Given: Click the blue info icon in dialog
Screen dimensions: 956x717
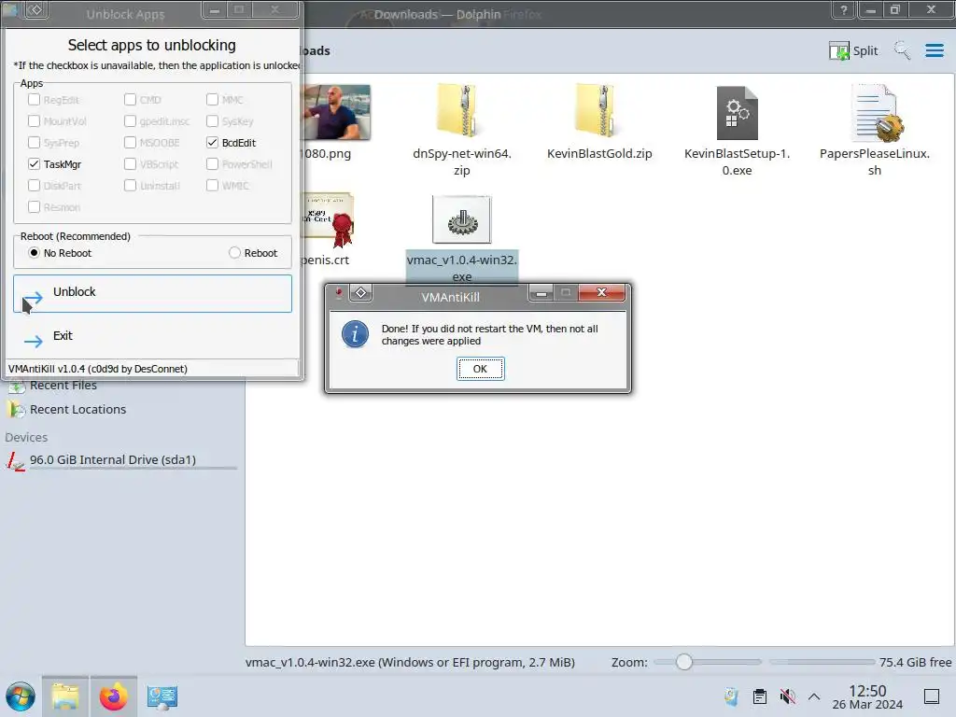Looking at the screenshot, I should [x=355, y=334].
